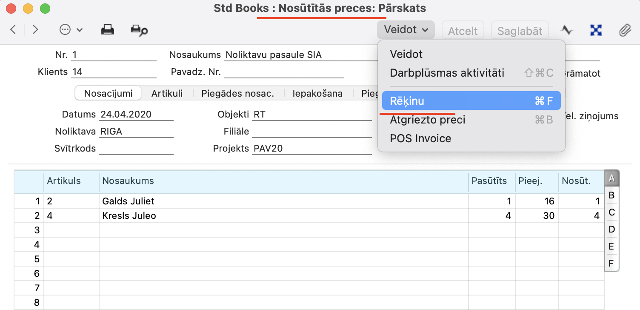Switch to the Artikuli tab
Image resolution: width=640 pixels, height=310 pixels.
click(167, 93)
